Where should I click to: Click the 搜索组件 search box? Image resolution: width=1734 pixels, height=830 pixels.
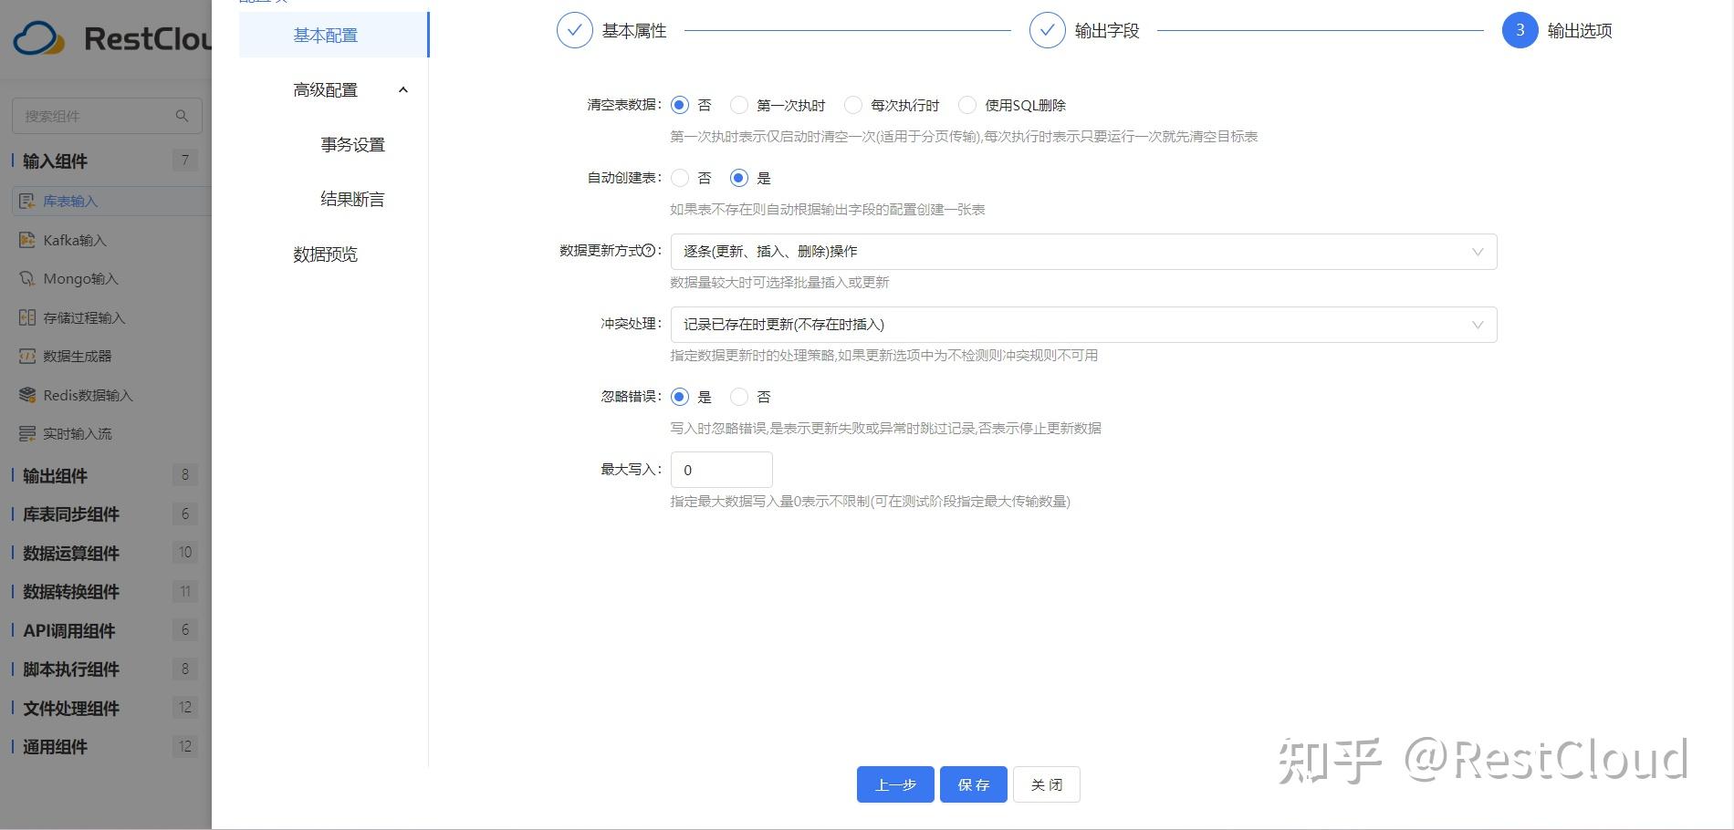(x=107, y=116)
